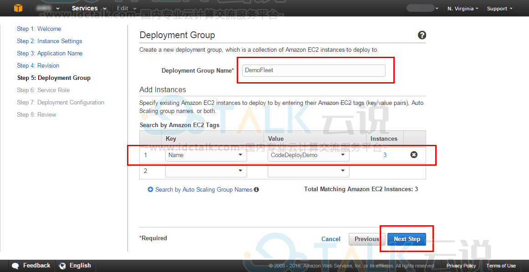Go to Step 2: Instance Settings
This screenshot has height=272, width=529.
point(50,41)
